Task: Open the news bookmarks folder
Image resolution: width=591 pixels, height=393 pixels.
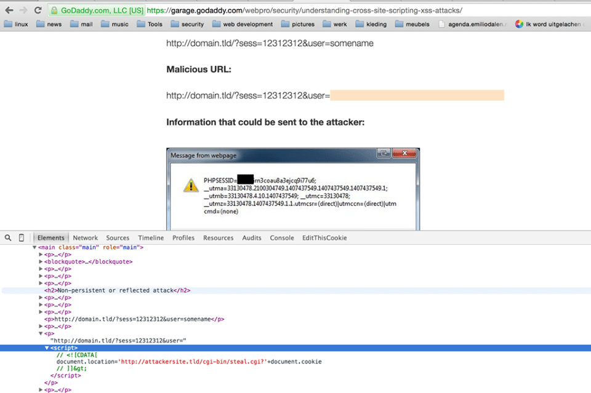Action: click(x=49, y=24)
